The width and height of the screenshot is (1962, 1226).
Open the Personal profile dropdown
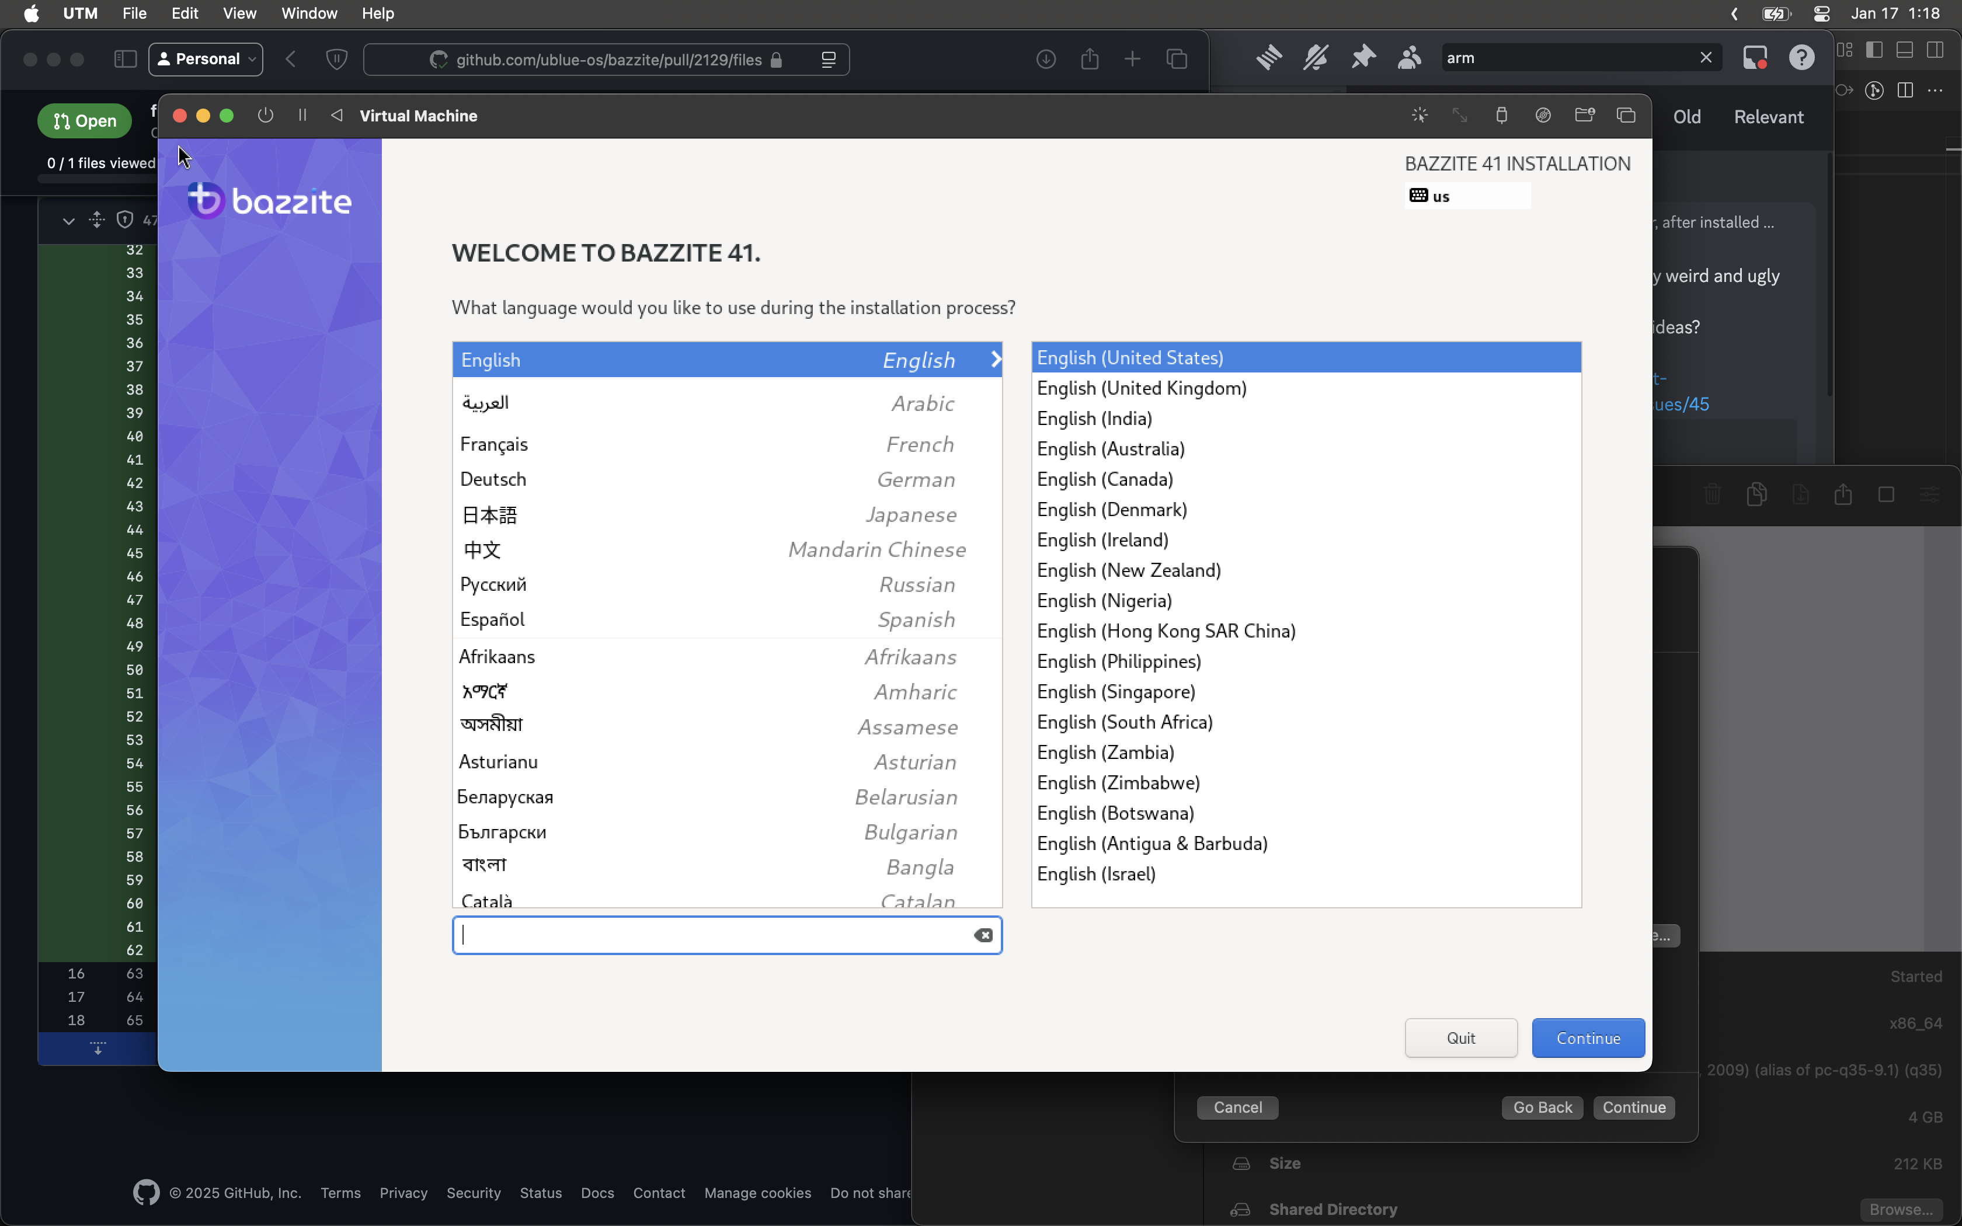206,59
